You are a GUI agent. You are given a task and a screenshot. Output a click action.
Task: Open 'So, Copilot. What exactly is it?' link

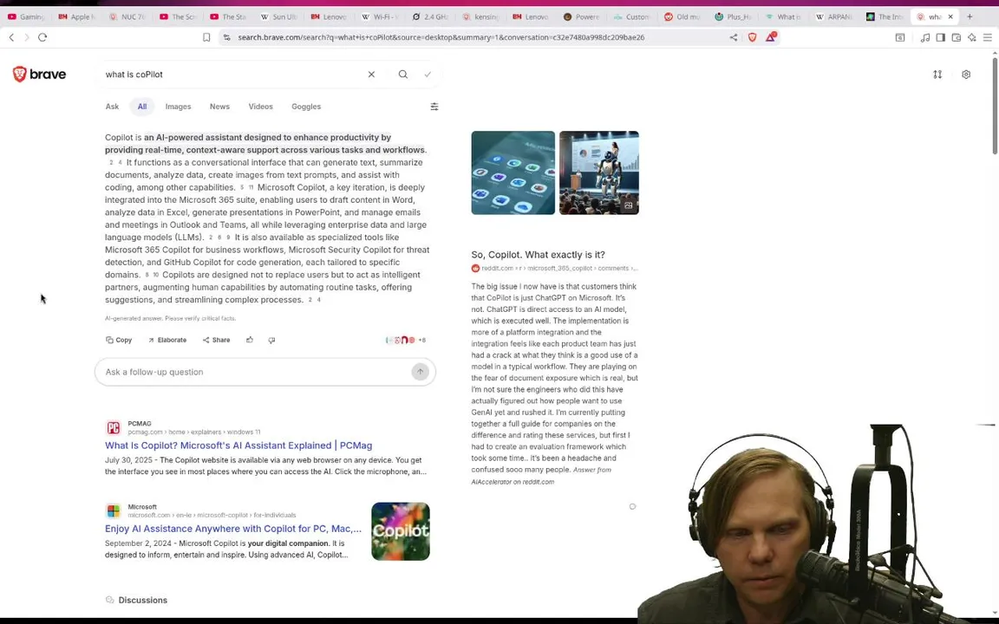539,255
